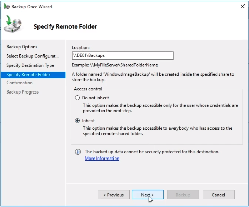The image size is (249, 207).
Task: Click the Confirmation step in sidebar
Action: pyautogui.click(x=20, y=83)
